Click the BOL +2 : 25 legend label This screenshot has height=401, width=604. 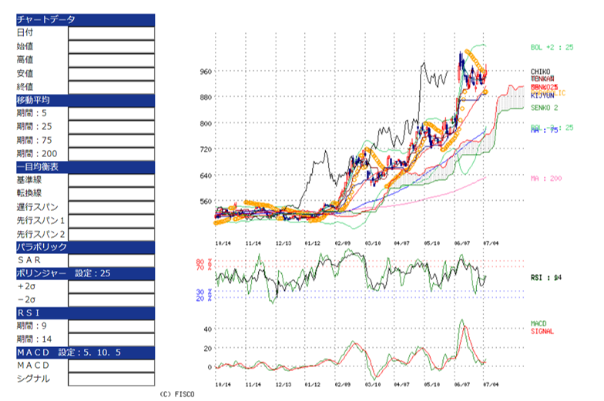pyautogui.click(x=552, y=48)
